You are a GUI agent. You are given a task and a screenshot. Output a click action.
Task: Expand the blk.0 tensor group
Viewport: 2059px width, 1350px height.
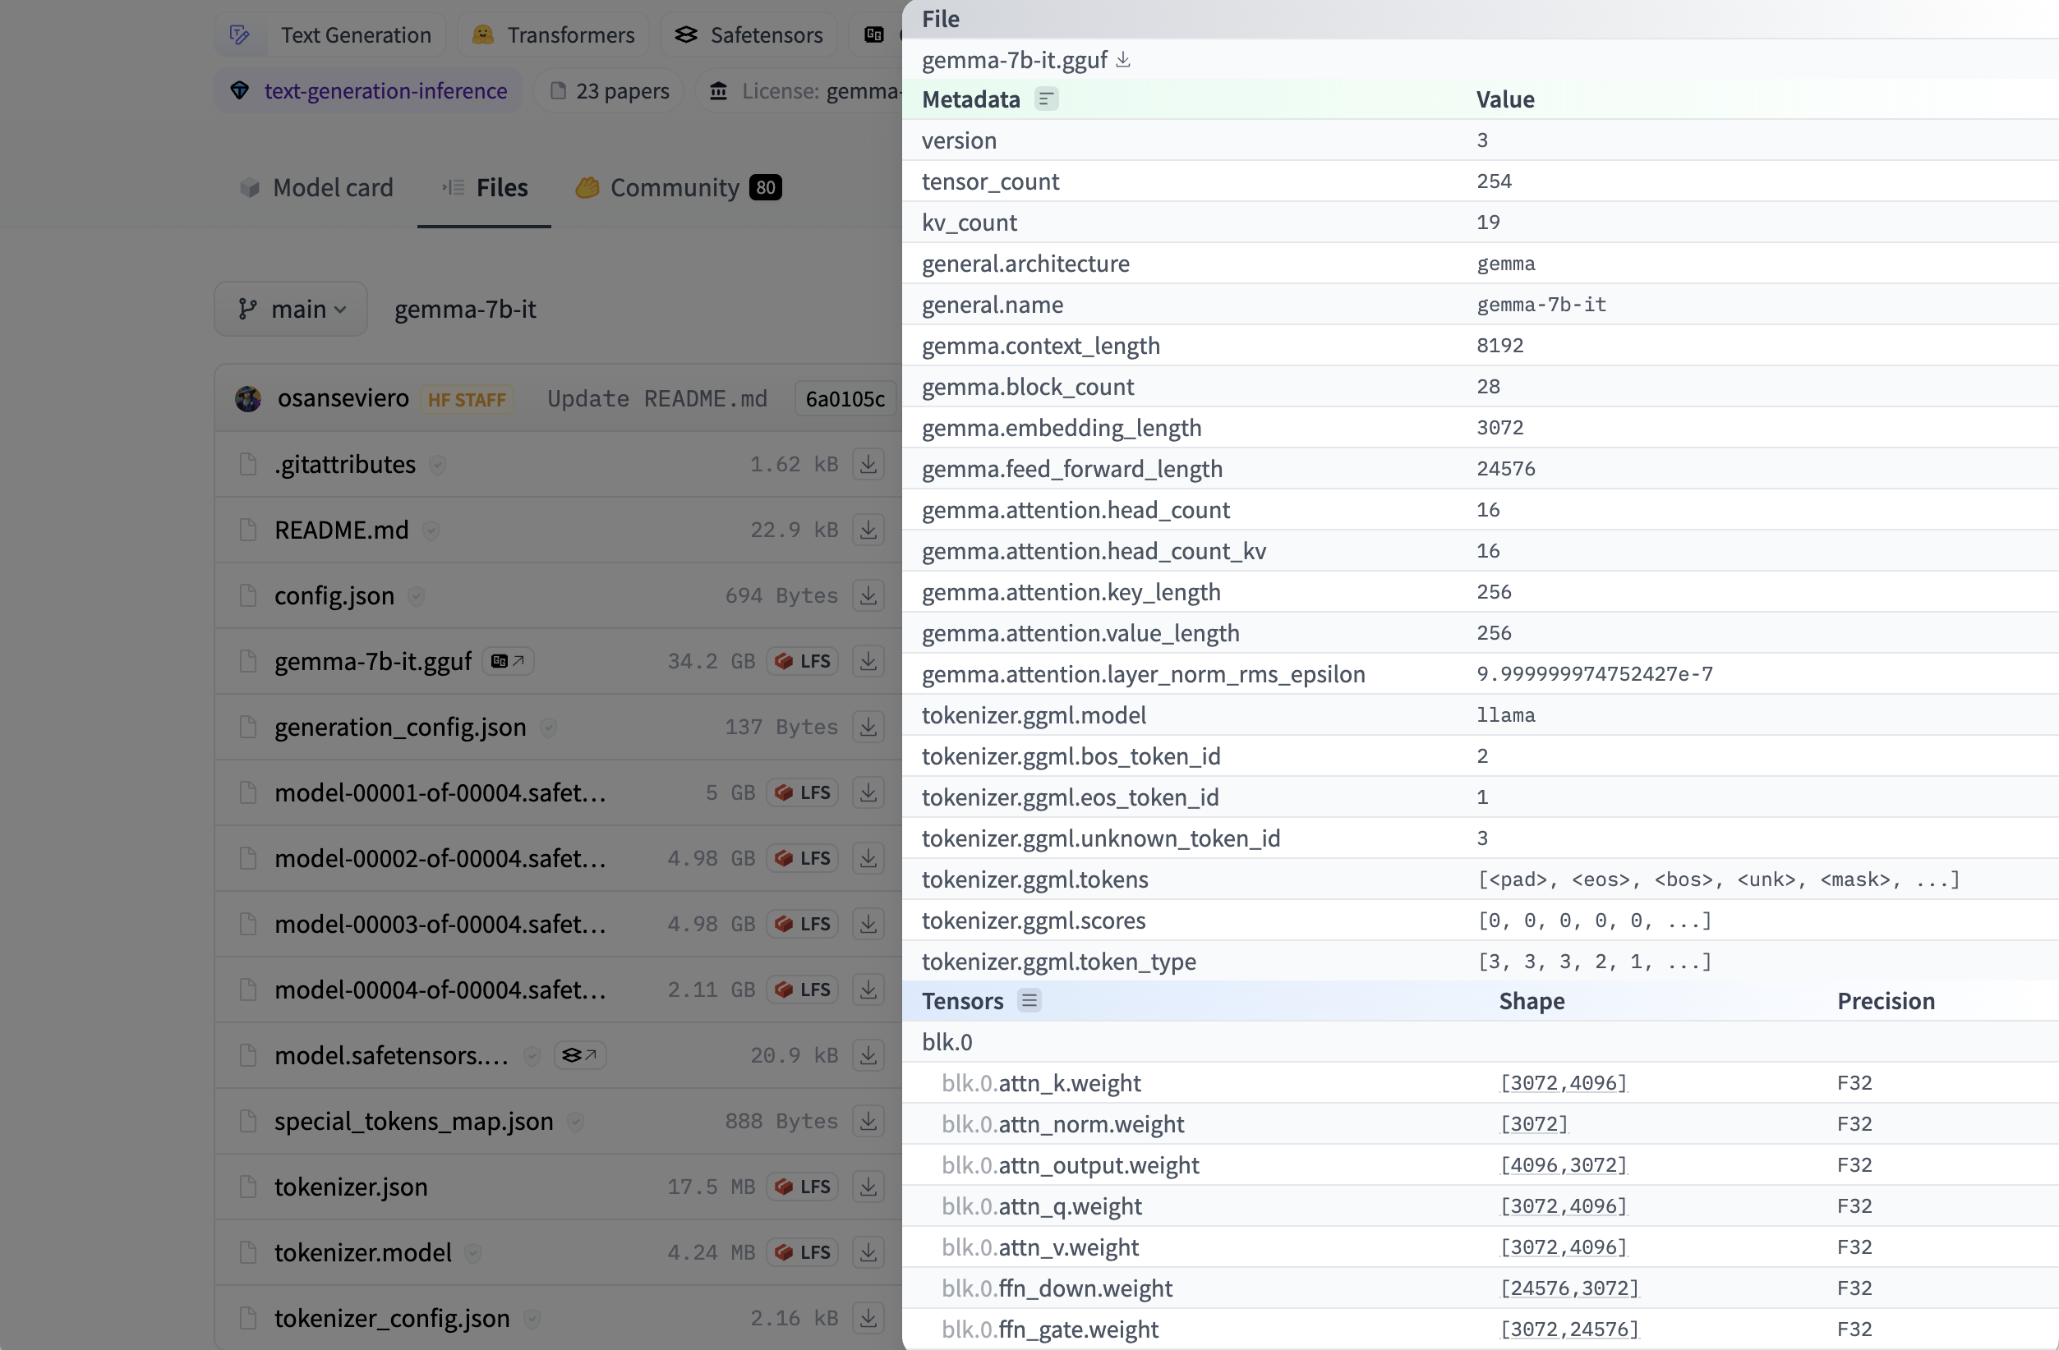pyautogui.click(x=947, y=1042)
